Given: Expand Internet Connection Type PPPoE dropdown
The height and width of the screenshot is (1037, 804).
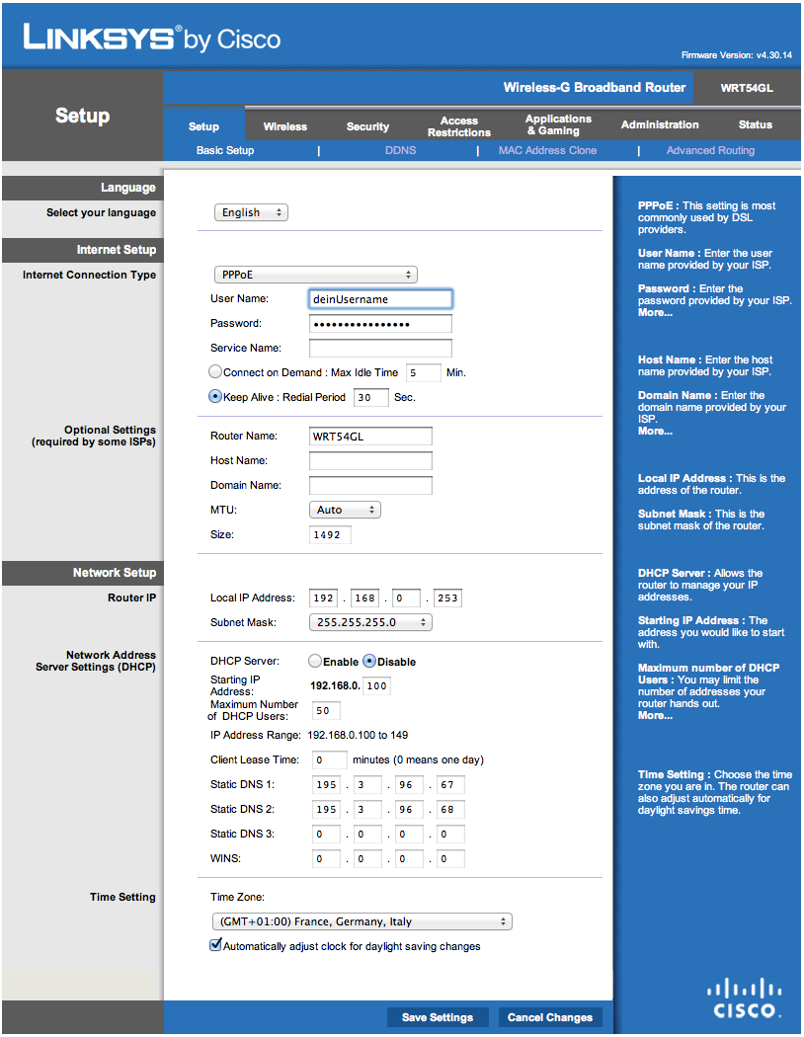Looking at the screenshot, I should coord(315,275).
